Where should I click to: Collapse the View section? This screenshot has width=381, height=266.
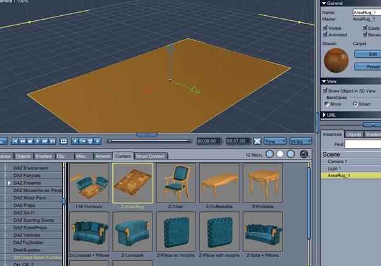324,81
